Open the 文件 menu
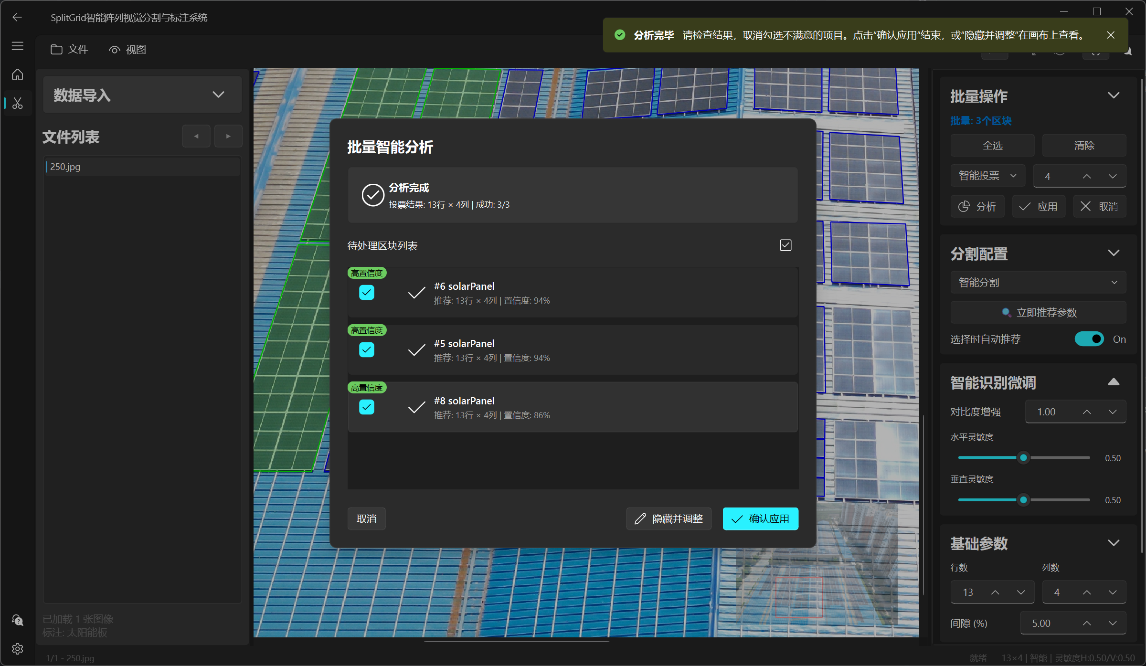Image resolution: width=1146 pixels, height=666 pixels. (70, 49)
